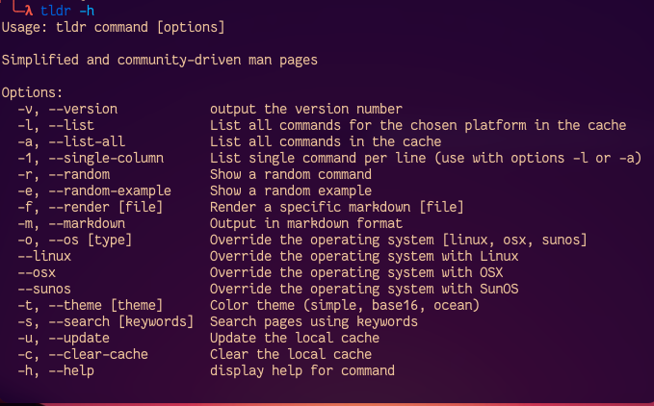
Task: Click the '-h, --help' option
Action: coord(55,370)
